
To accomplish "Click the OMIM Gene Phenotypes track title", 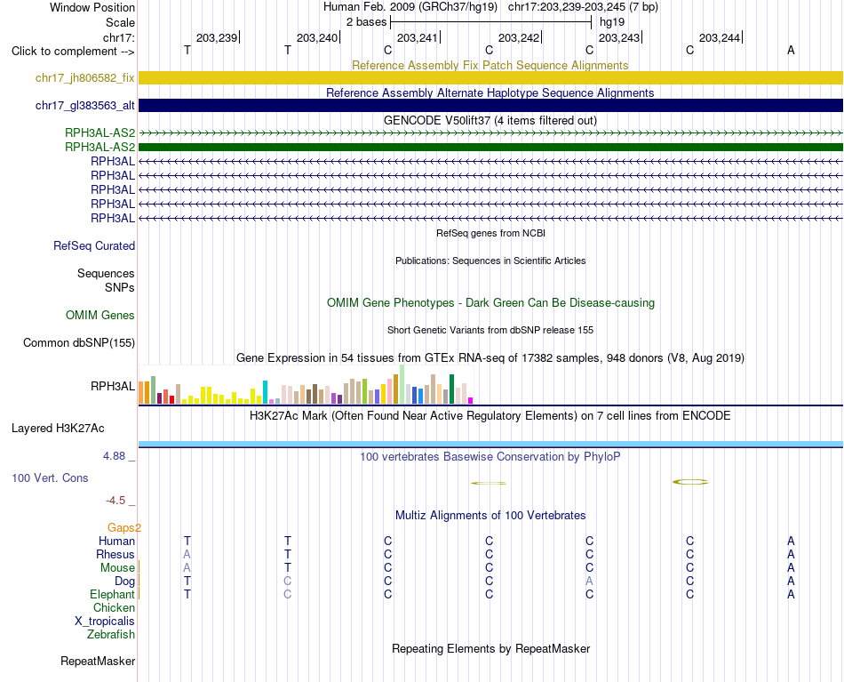I will (491, 302).
